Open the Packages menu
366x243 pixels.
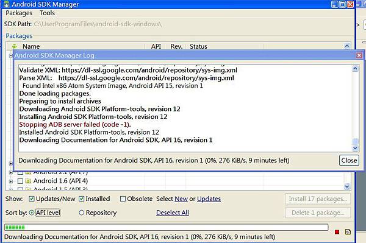(19, 13)
